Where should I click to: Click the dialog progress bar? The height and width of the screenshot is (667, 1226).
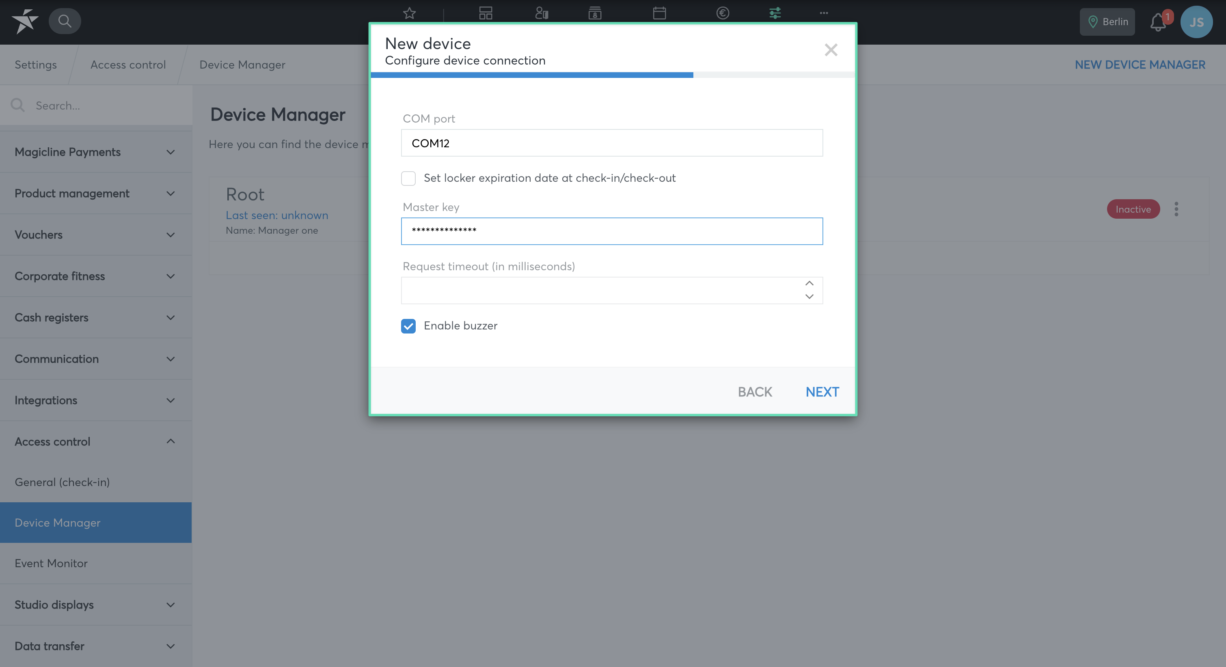coord(613,75)
